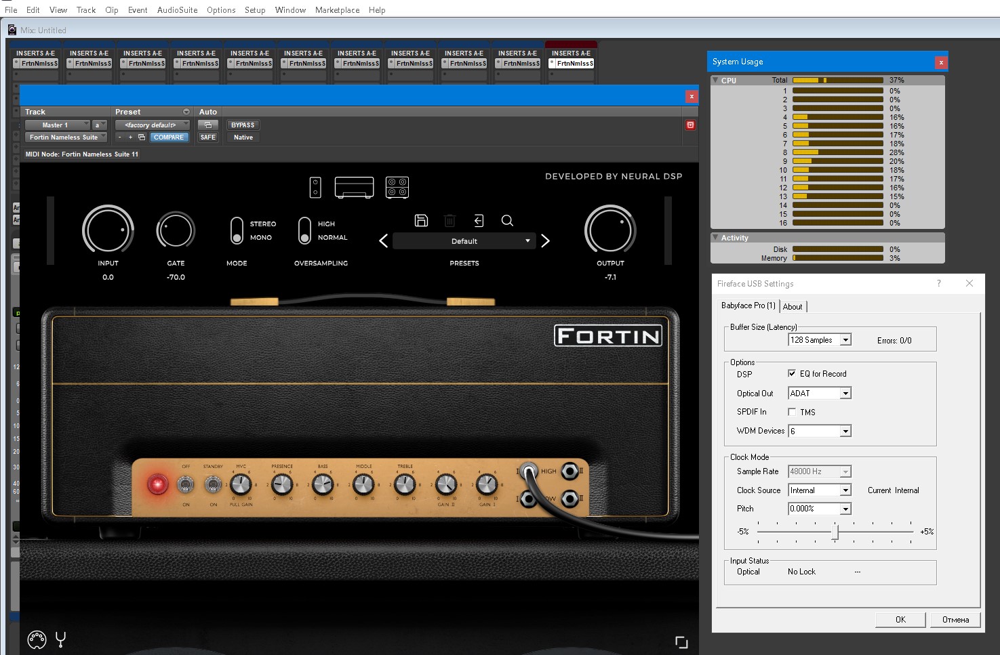Toggle the COMPARE button
The image size is (1000, 655).
[x=169, y=137]
